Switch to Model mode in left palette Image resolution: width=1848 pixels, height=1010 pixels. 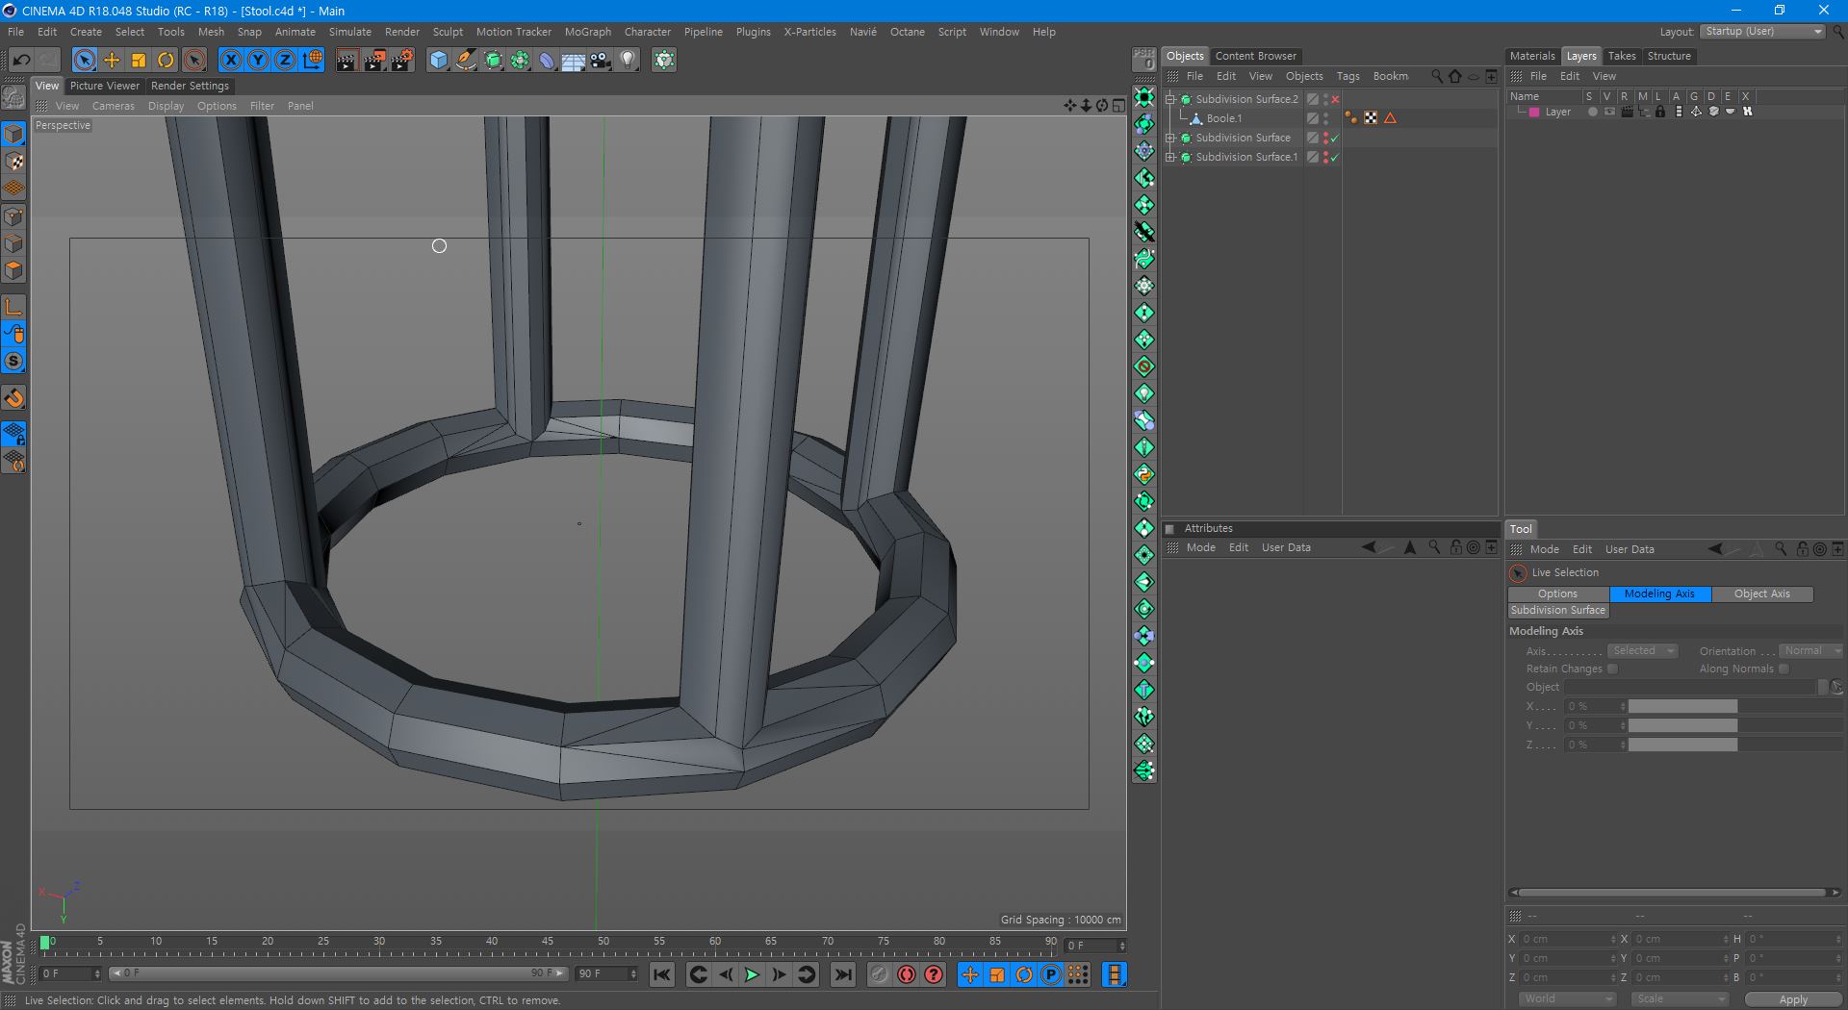(13, 135)
